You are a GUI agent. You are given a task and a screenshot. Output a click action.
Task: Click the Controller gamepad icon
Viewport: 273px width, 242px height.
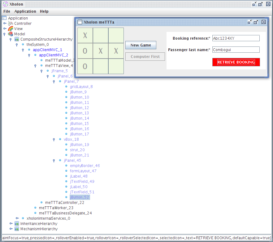[11, 23]
